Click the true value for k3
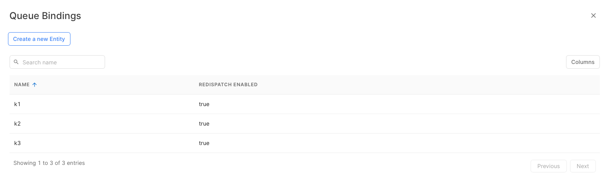 [x=204, y=143]
